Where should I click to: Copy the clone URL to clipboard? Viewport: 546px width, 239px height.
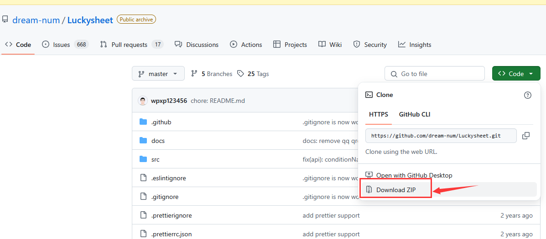pos(526,136)
